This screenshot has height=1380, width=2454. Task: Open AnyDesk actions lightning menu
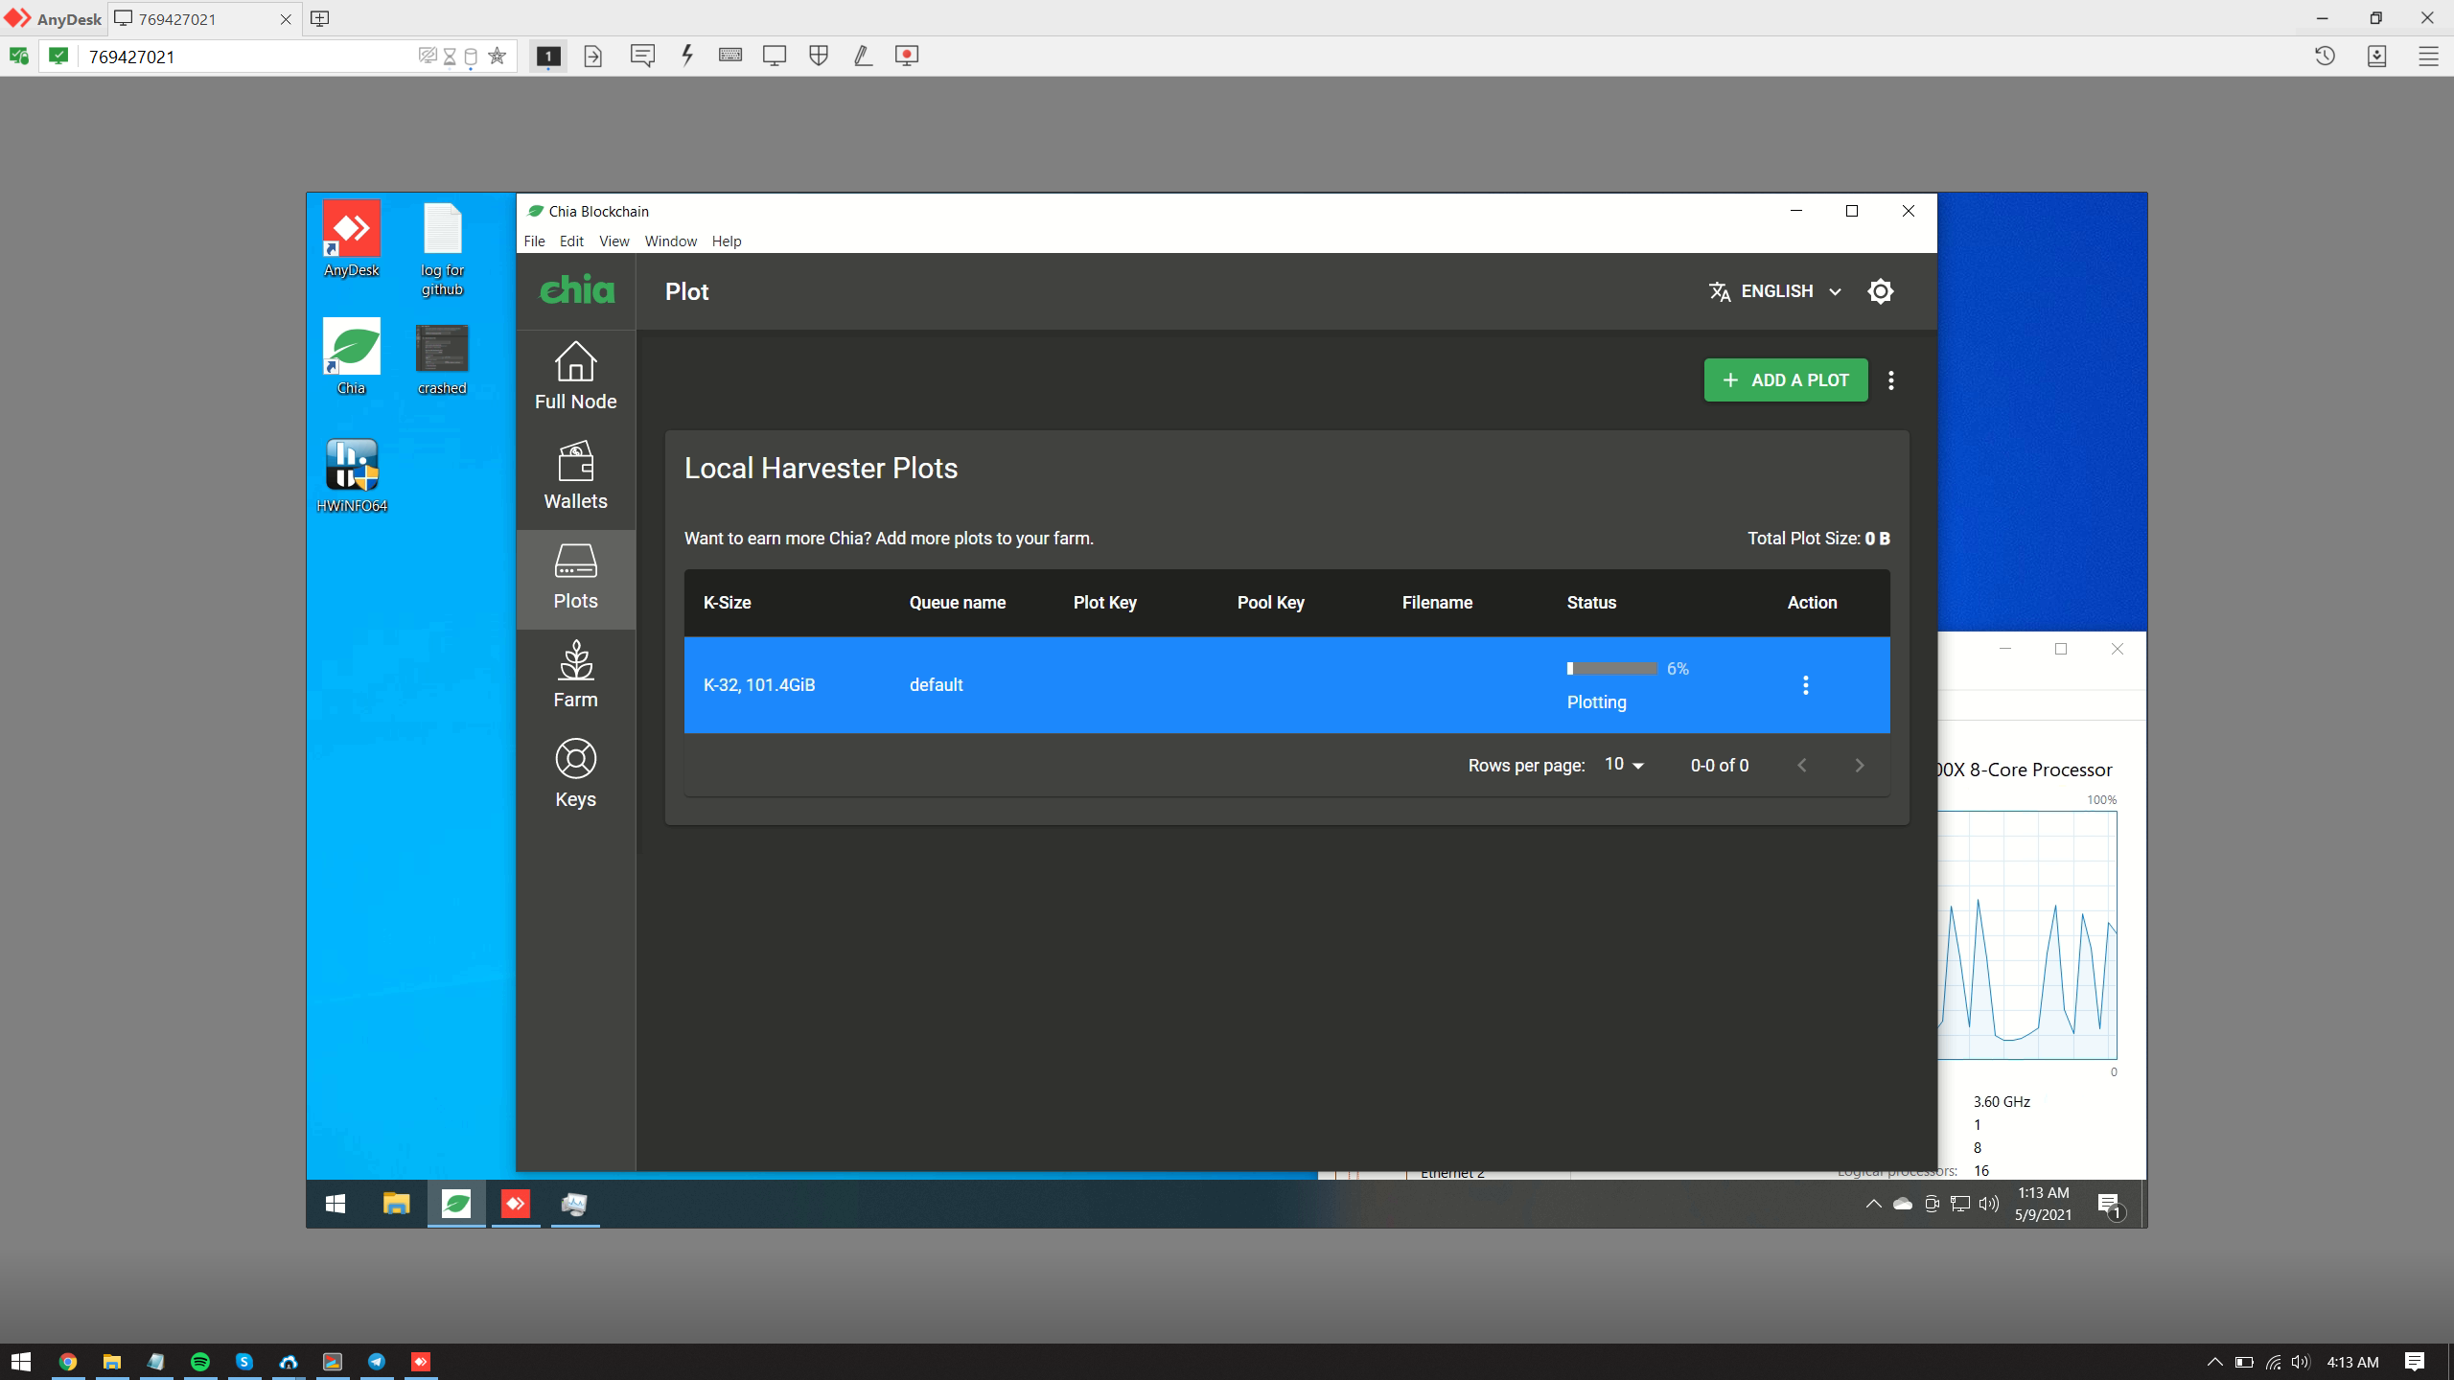686,56
